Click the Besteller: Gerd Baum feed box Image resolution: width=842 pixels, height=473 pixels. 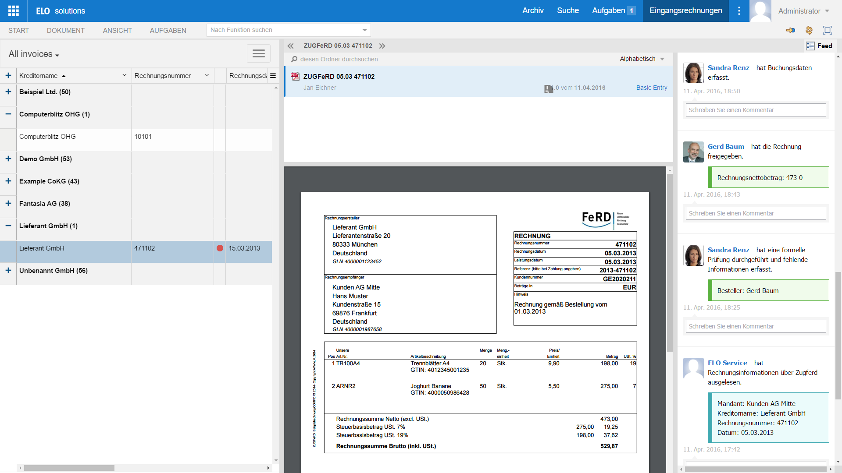(768, 290)
